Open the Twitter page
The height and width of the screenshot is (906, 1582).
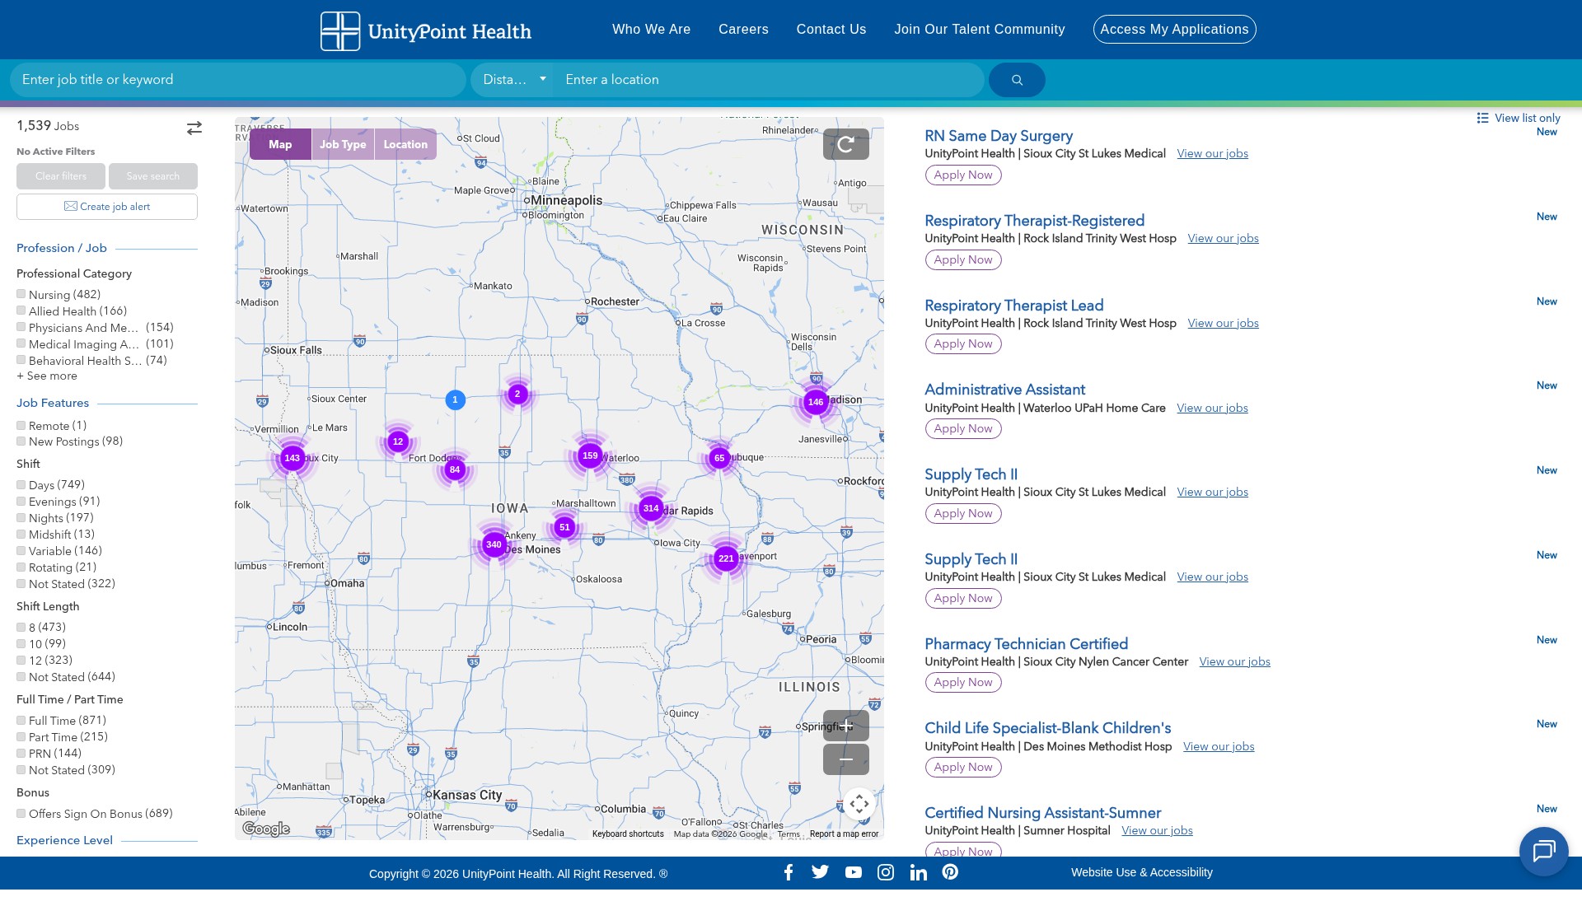(820, 872)
